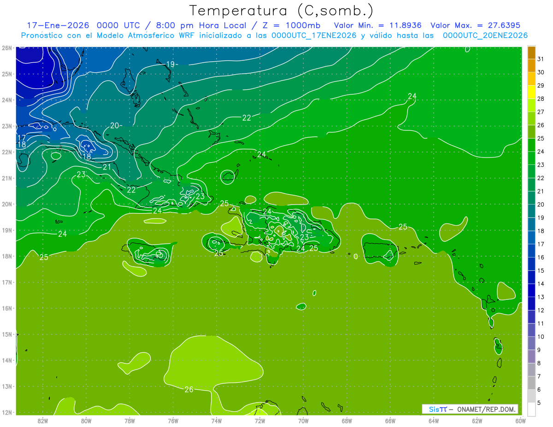Click the "72W" longitude axis label
The height and width of the screenshot is (427, 553).
(260, 420)
